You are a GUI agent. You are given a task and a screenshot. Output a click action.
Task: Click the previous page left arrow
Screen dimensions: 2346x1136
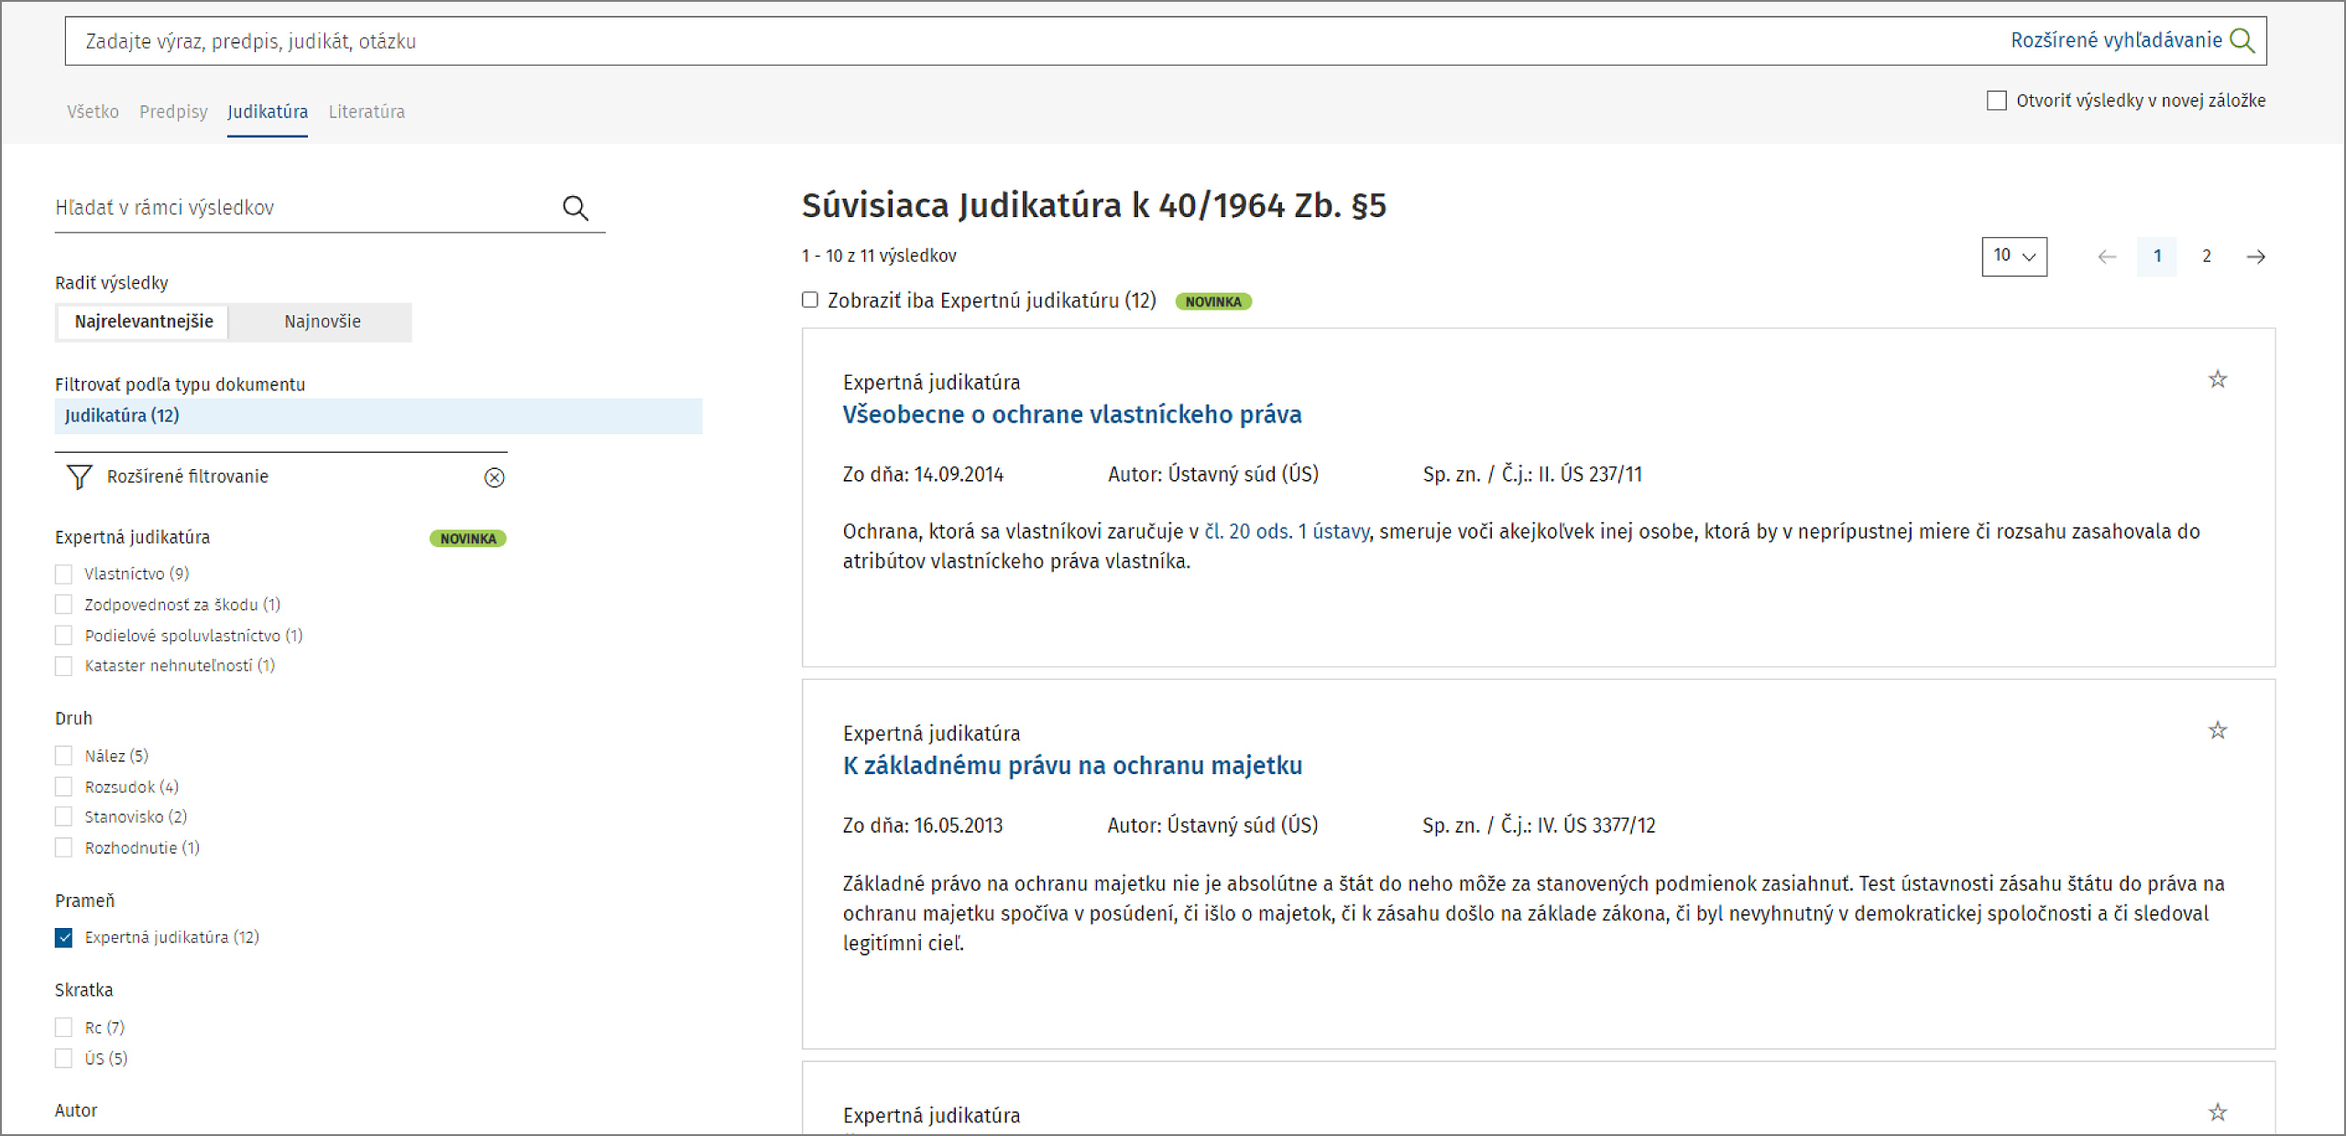[x=2107, y=257]
